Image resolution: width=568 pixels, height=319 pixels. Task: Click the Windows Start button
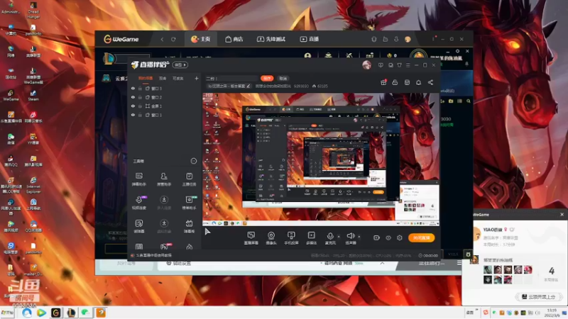(7, 313)
